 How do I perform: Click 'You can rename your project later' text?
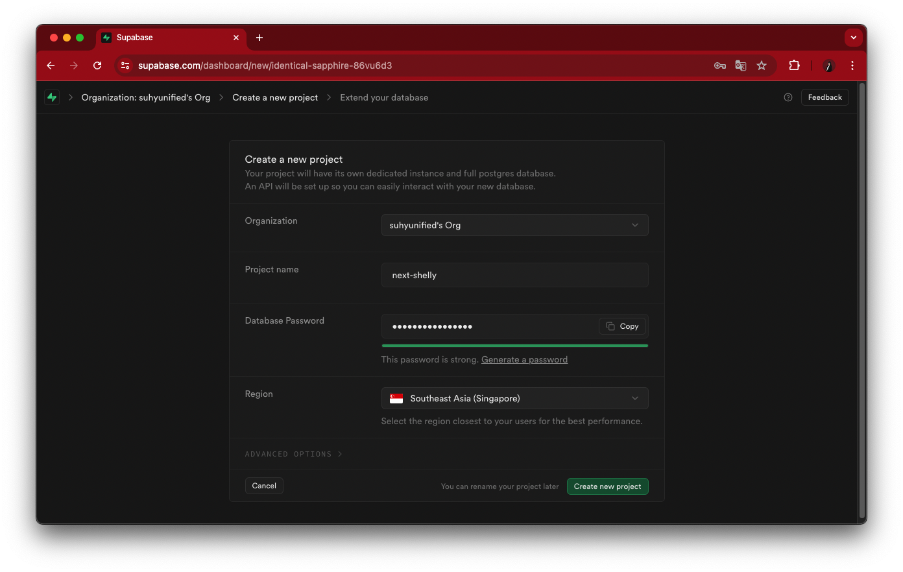[500, 486]
